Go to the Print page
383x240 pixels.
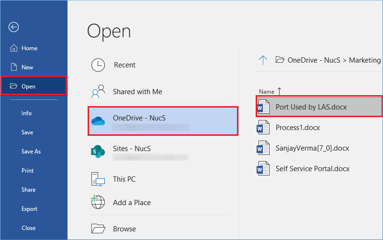tap(28, 171)
